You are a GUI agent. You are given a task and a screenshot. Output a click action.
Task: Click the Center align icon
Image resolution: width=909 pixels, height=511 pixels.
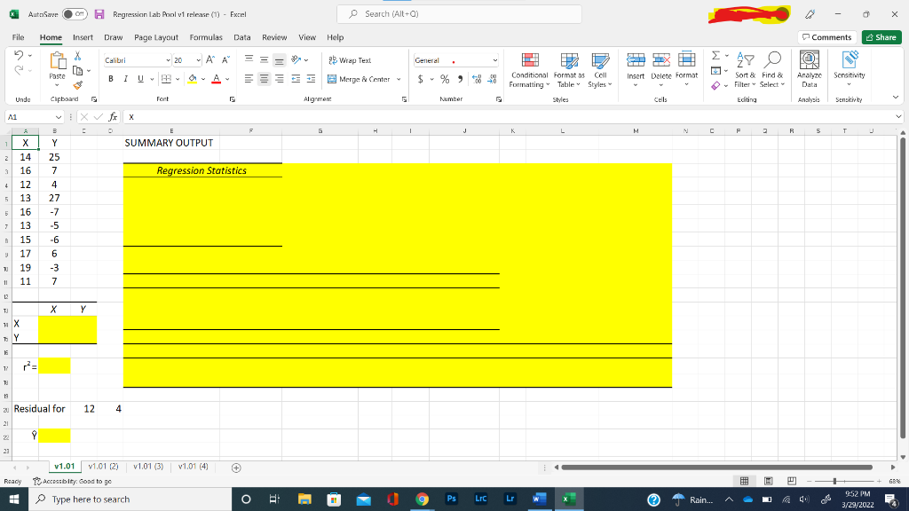pyautogui.click(x=264, y=79)
